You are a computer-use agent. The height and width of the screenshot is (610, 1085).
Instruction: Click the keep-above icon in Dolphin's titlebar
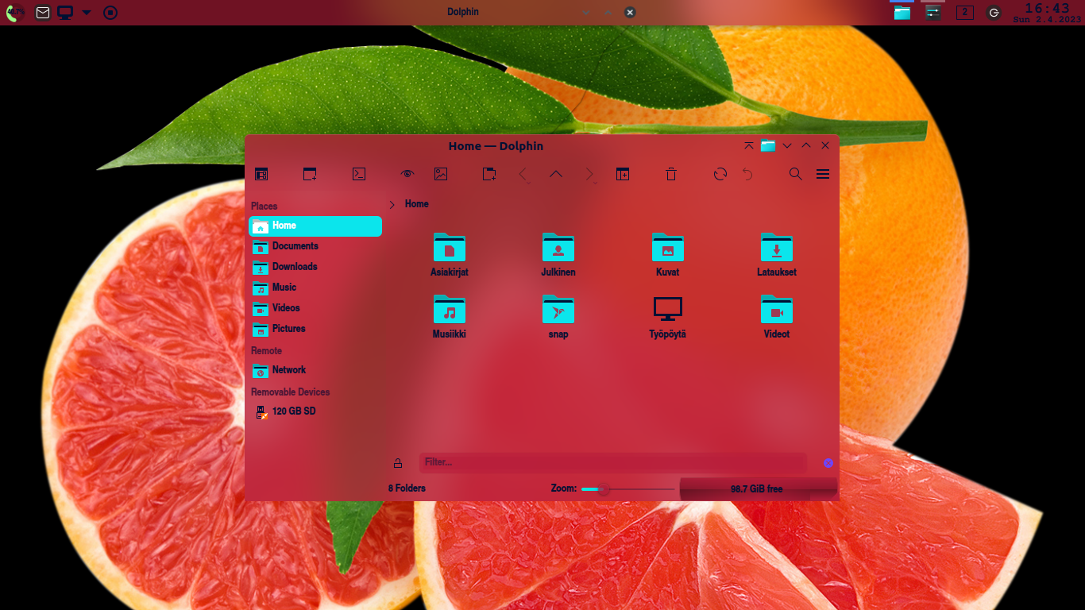point(749,146)
